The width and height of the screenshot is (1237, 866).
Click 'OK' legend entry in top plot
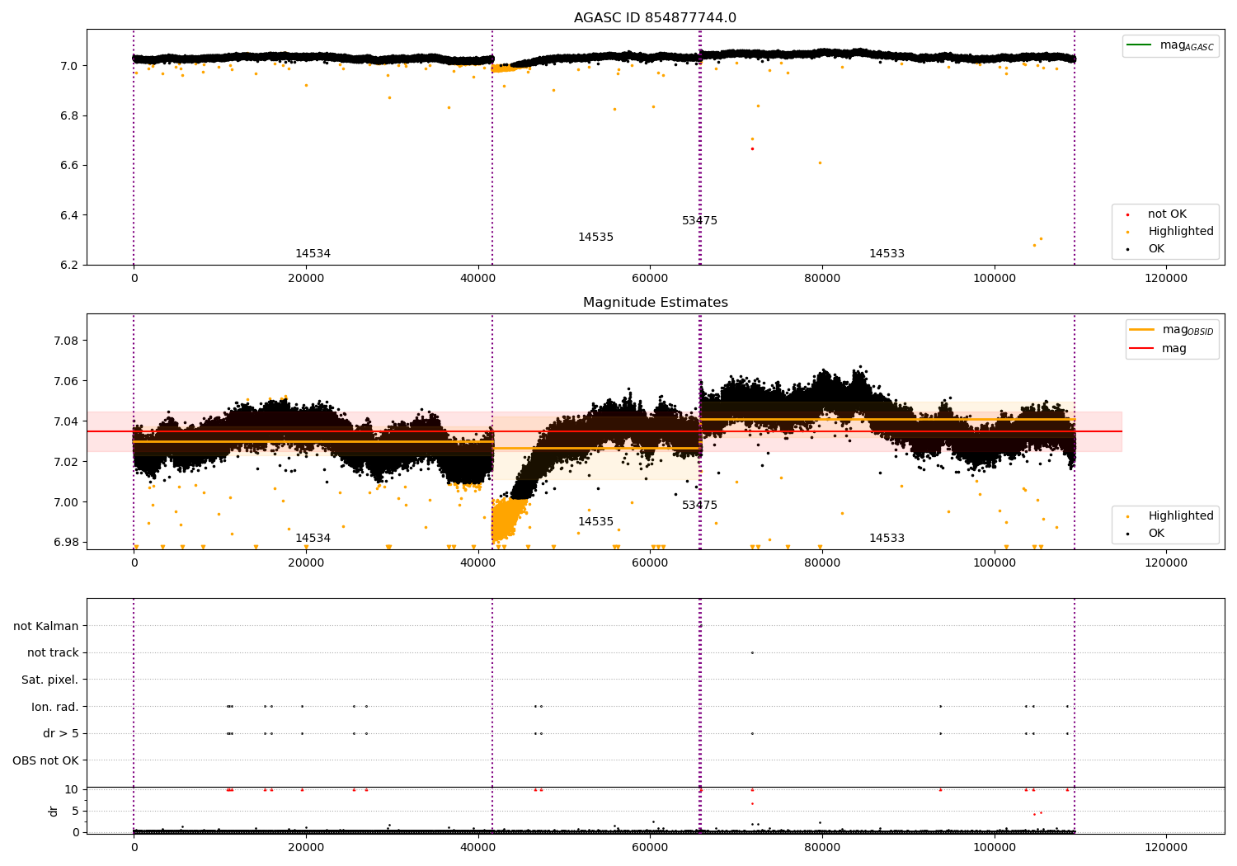1156,249
